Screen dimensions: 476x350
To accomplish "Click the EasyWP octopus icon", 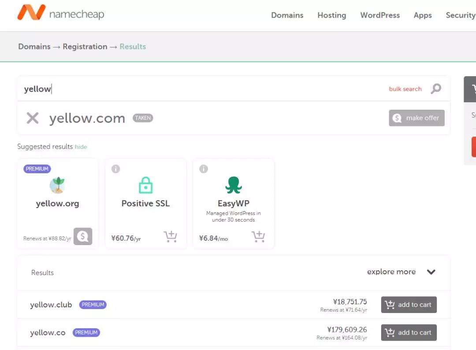I will point(233,184).
